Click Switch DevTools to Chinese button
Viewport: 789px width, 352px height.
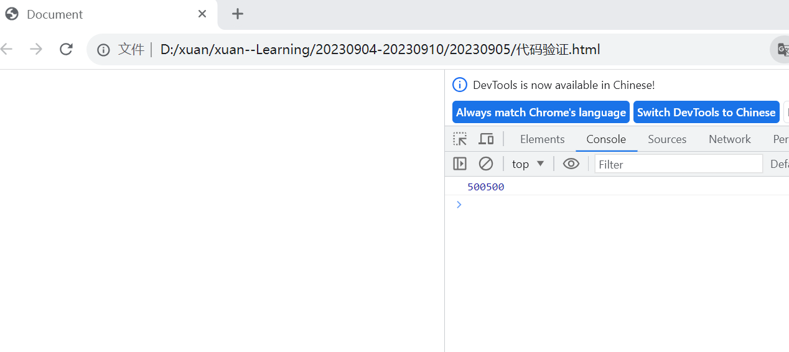coord(706,113)
